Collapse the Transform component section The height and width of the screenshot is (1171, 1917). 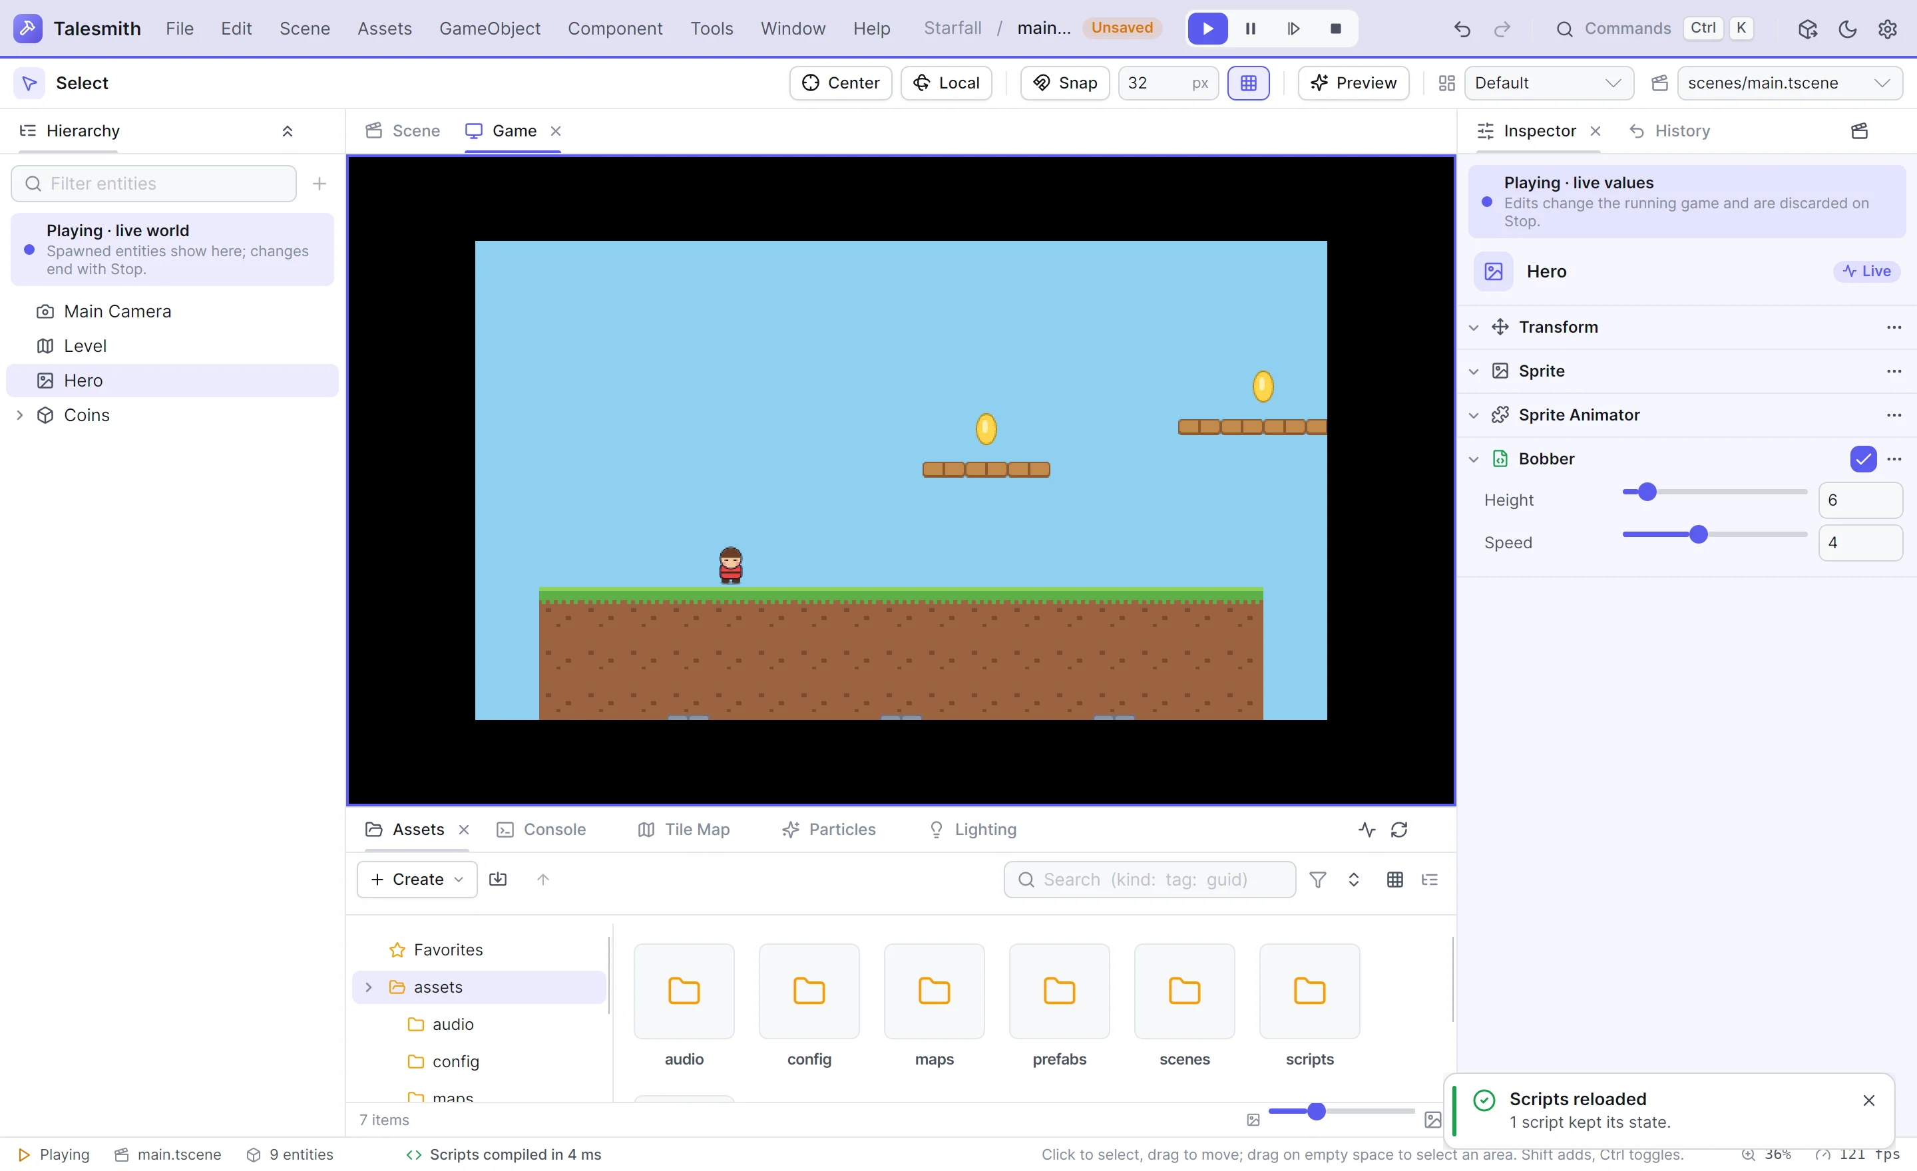coord(1474,327)
